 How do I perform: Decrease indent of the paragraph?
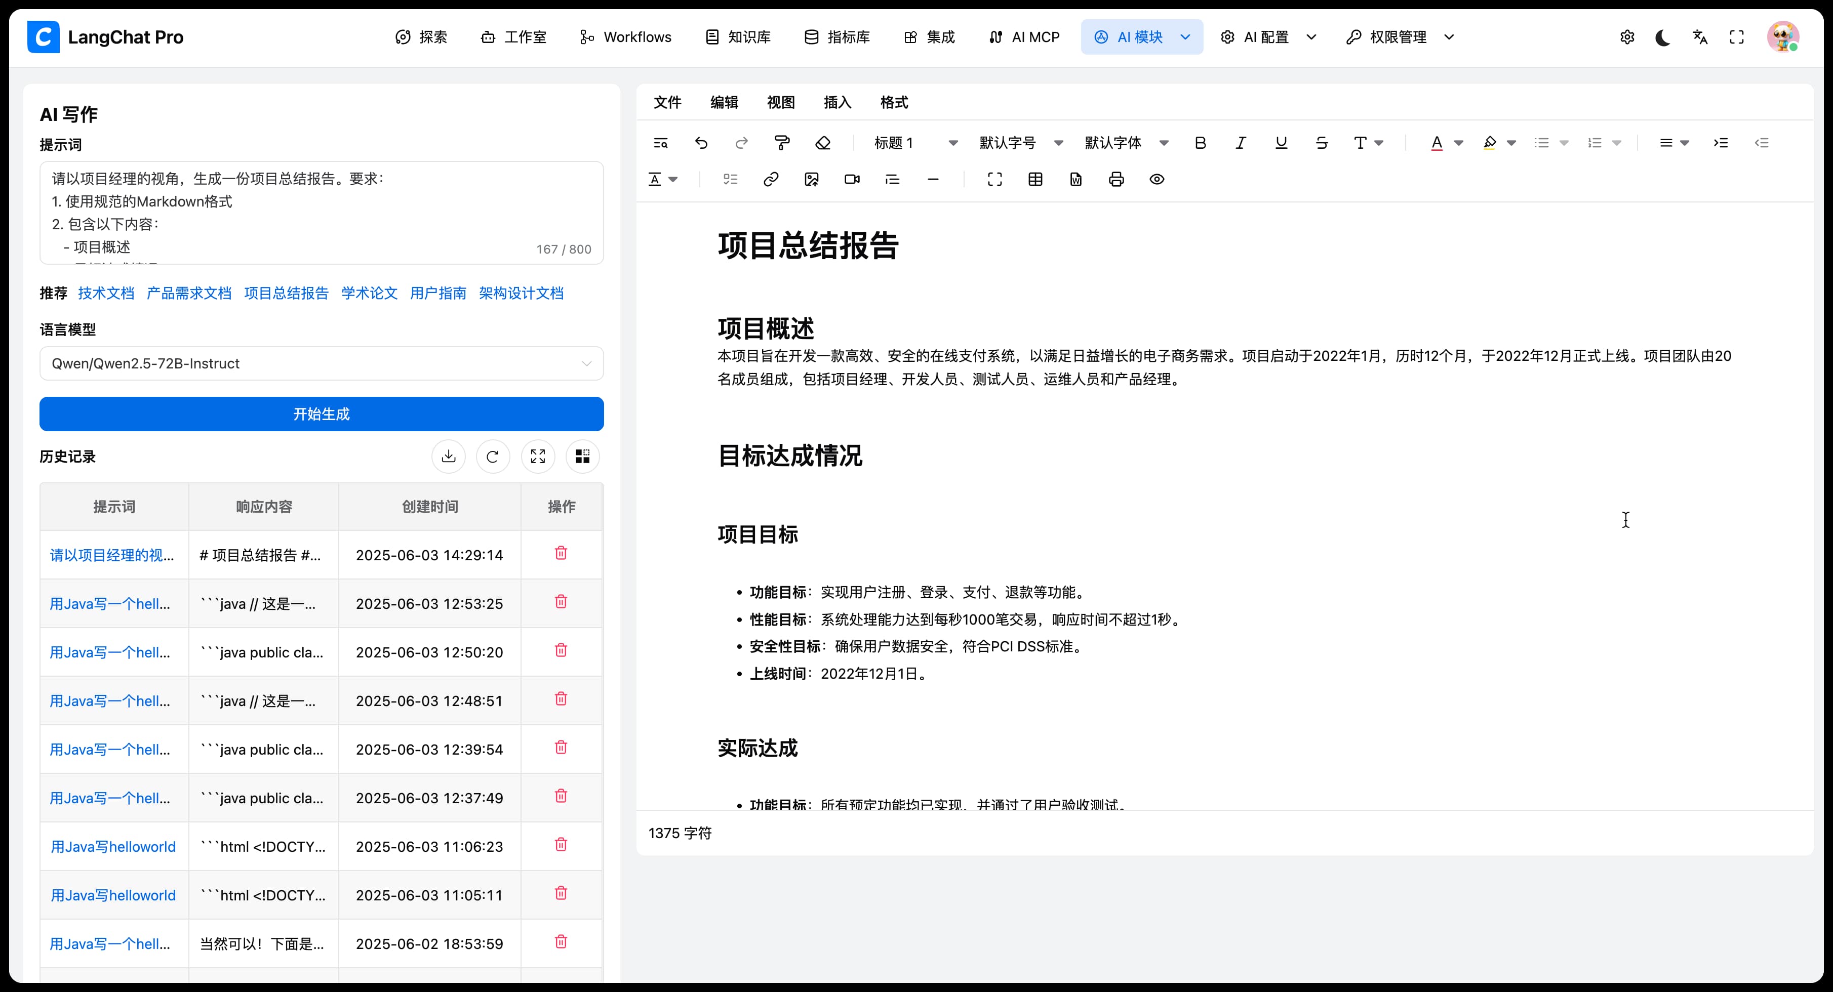[x=1761, y=143]
